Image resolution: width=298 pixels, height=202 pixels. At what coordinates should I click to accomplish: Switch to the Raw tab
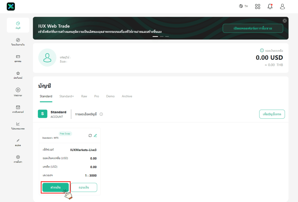[84, 96]
